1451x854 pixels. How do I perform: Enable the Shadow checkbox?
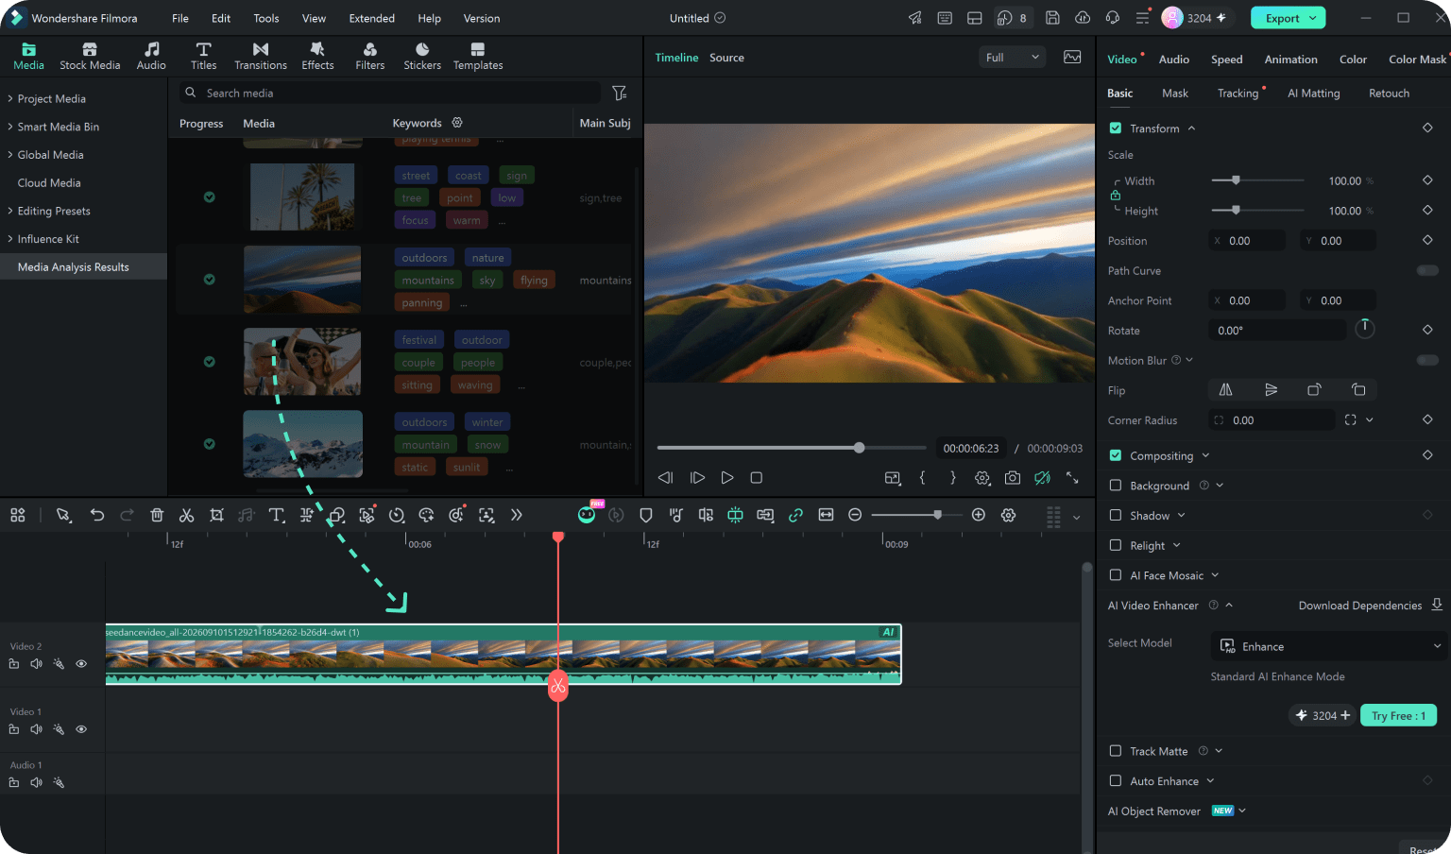(x=1116, y=516)
